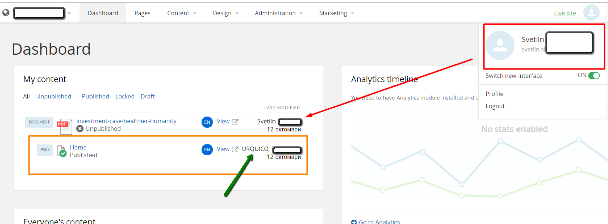Click the large profile picture in dropdown
This screenshot has width=608, height=224.
pyautogui.click(x=500, y=45)
